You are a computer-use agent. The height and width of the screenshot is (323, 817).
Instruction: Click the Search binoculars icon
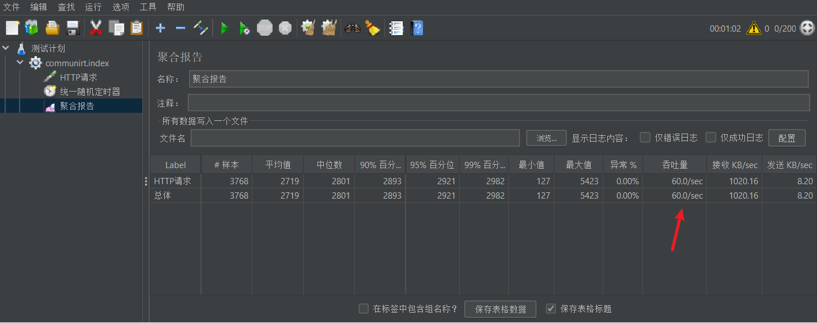click(353, 28)
